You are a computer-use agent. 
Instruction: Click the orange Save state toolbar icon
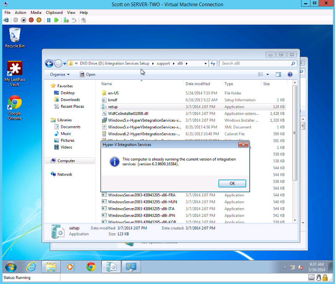39,20
